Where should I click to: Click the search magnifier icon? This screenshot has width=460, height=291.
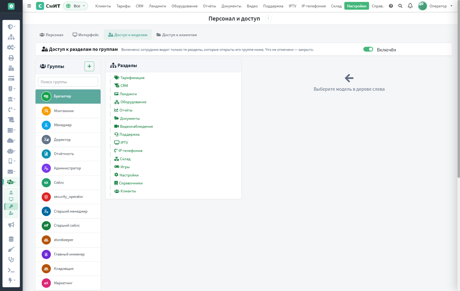click(x=400, y=6)
